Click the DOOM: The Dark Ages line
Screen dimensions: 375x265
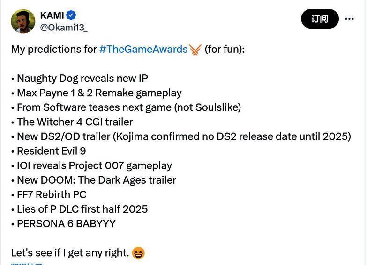(96, 180)
